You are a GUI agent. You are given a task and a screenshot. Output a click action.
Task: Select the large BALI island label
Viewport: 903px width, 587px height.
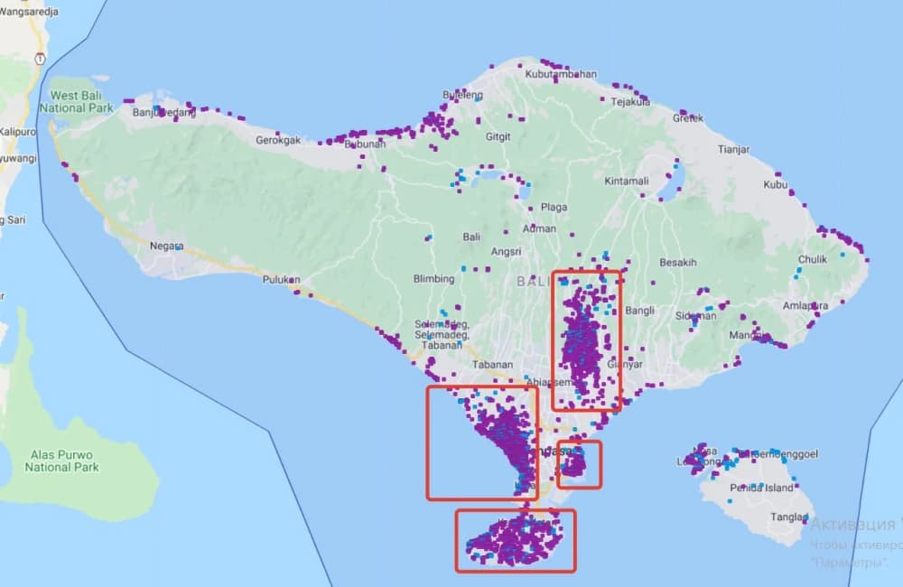coord(534,282)
